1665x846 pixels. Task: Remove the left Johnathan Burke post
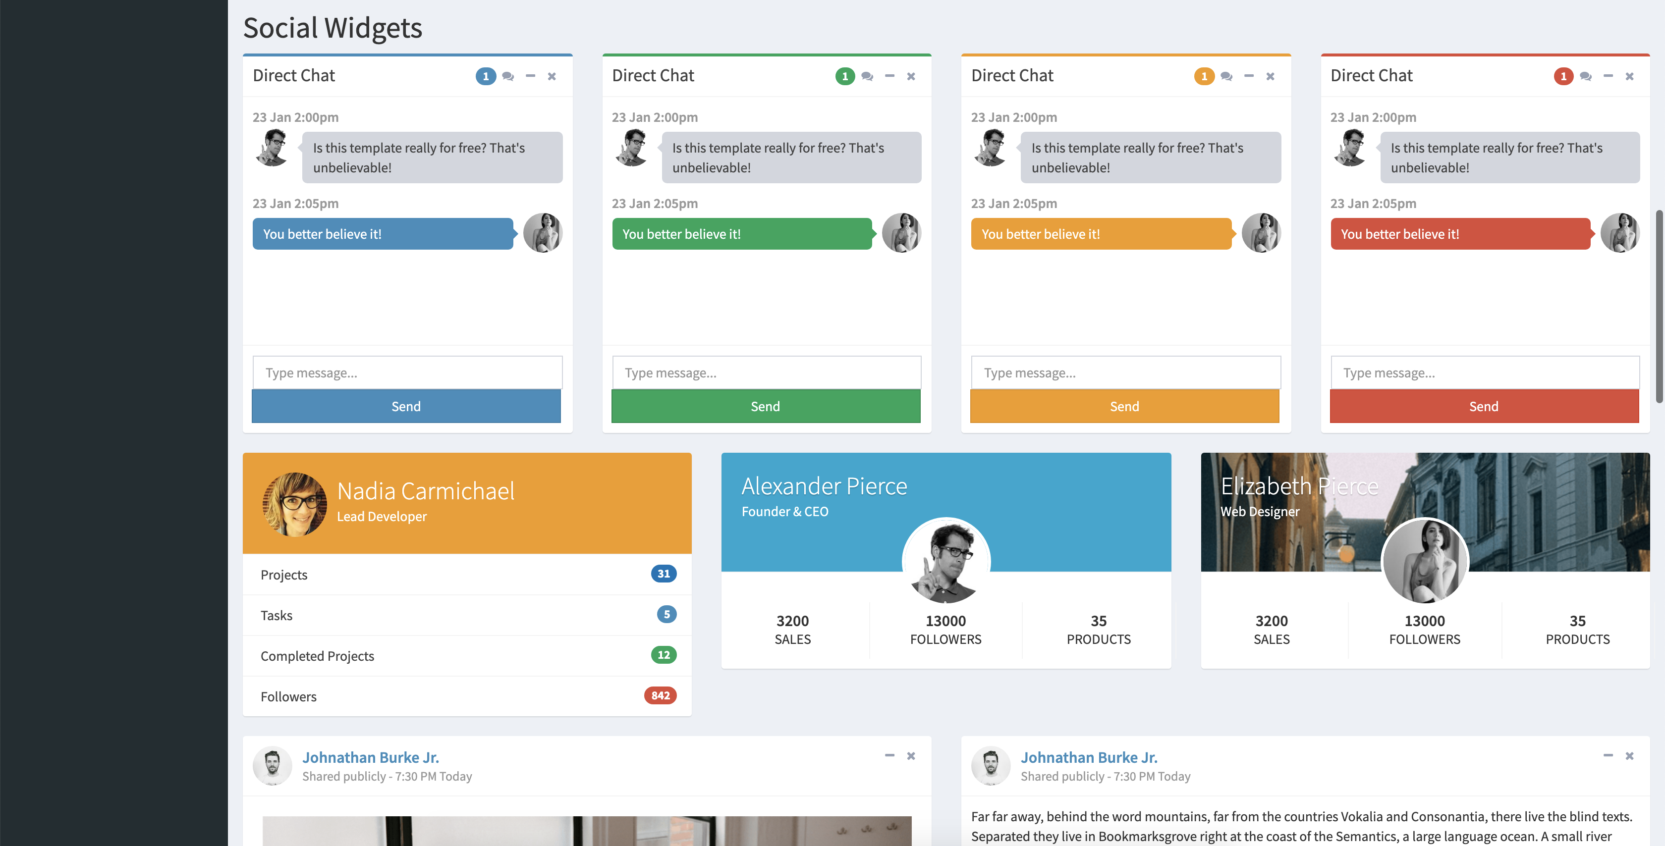coord(911,755)
